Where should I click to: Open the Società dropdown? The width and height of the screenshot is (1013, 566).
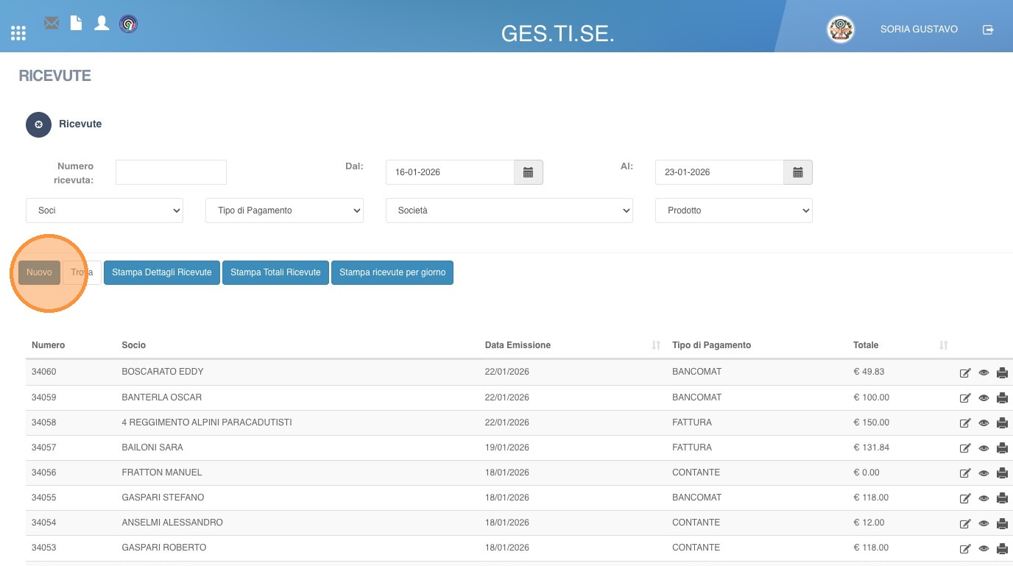point(509,211)
